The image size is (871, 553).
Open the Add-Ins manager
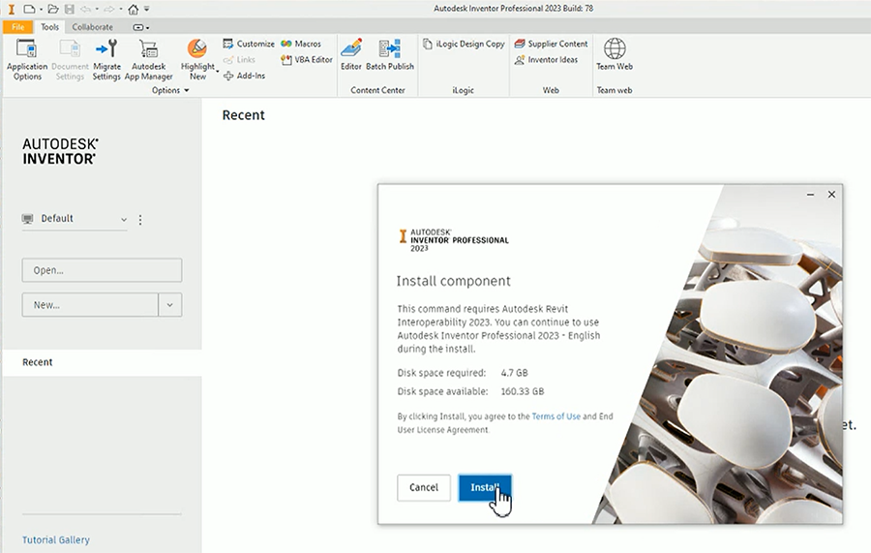tap(245, 76)
